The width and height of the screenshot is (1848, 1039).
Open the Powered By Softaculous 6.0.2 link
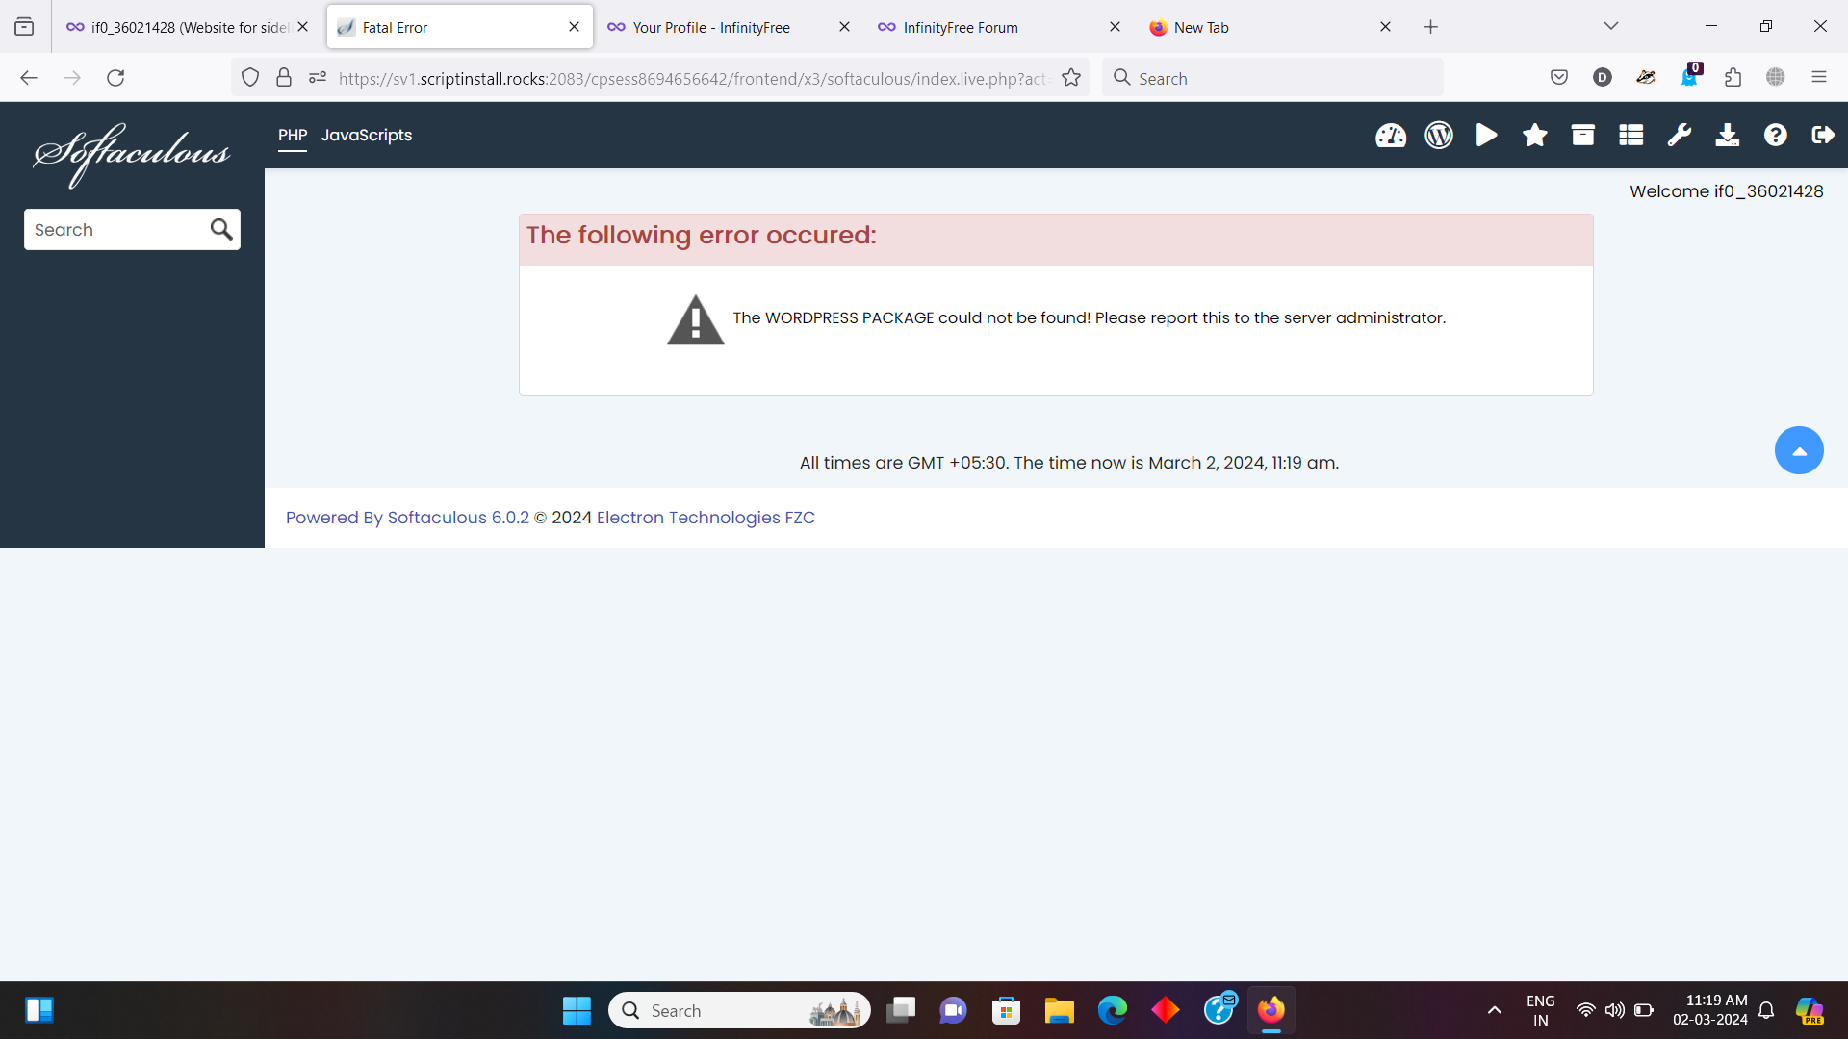click(407, 518)
